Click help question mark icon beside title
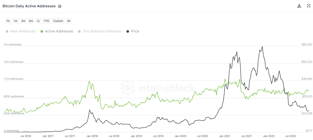The height and width of the screenshot is (140, 313). point(60,6)
